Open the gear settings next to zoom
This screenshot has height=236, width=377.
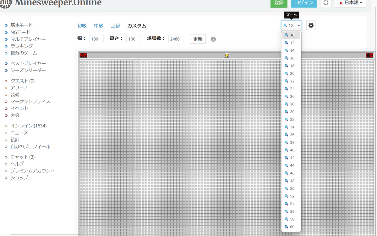[311, 25]
